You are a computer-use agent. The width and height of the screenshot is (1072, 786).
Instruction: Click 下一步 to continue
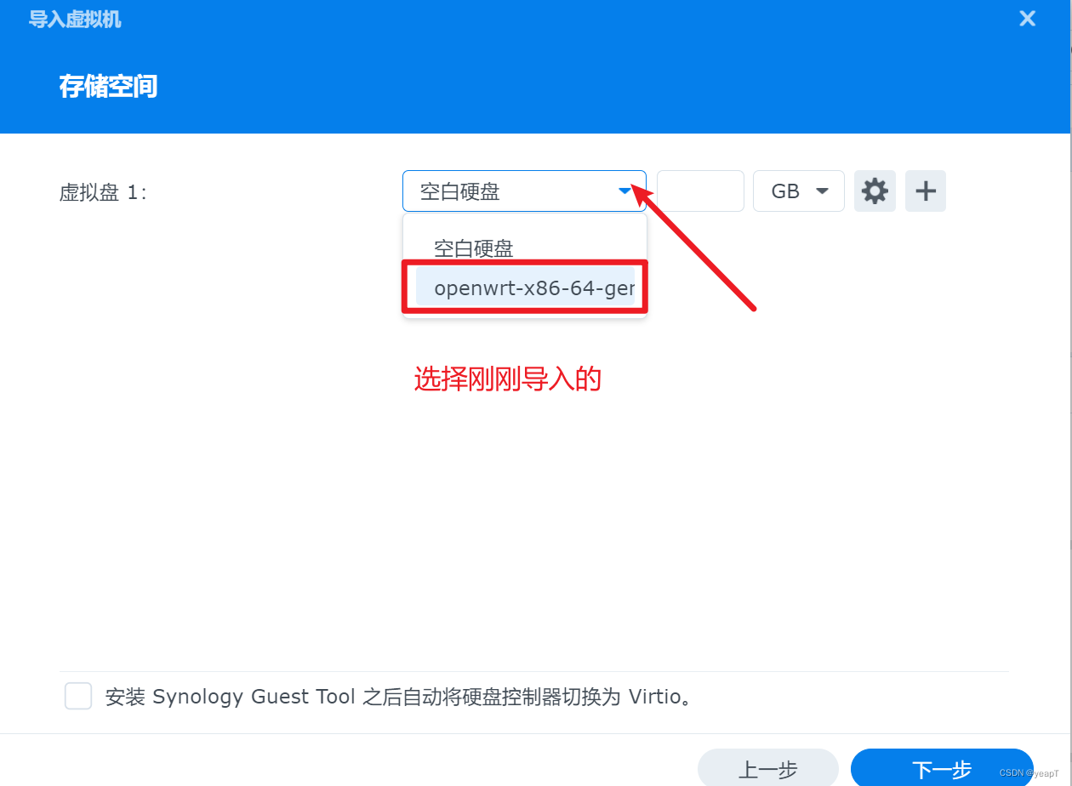[942, 768]
